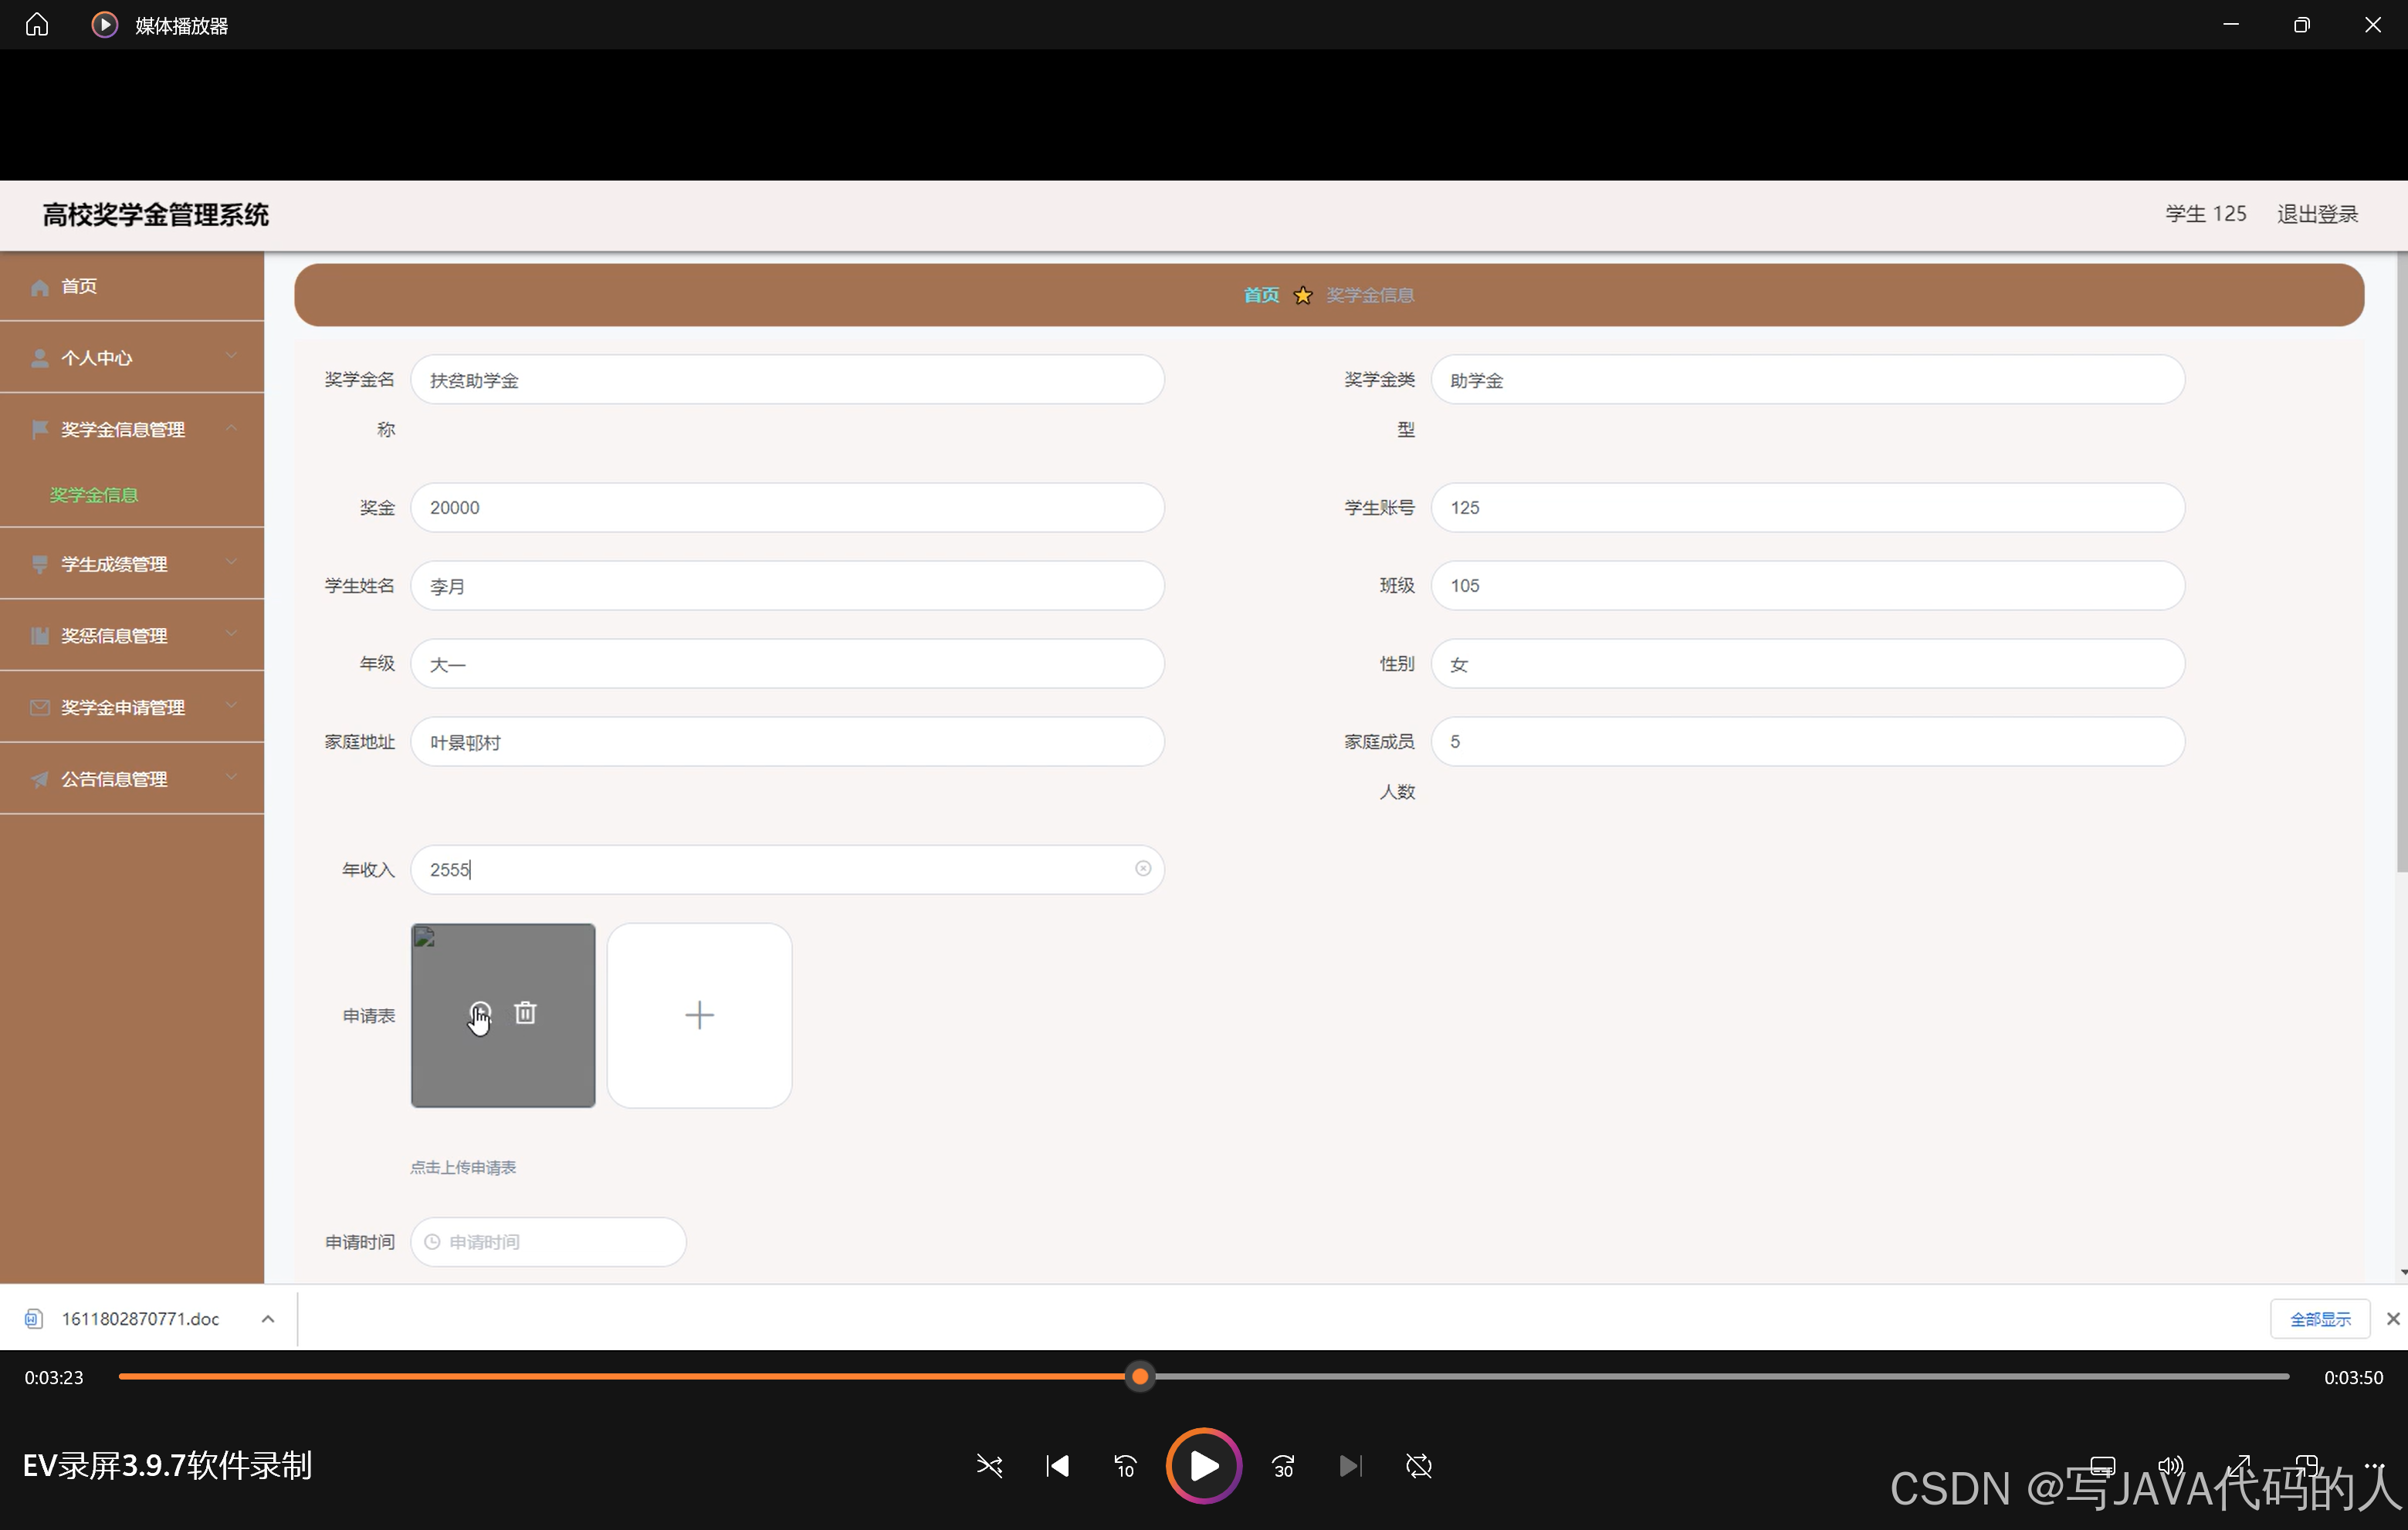This screenshot has height=1530, width=2408.
Task: Click the 高校奖学金管理系统 title
Action: 156,214
